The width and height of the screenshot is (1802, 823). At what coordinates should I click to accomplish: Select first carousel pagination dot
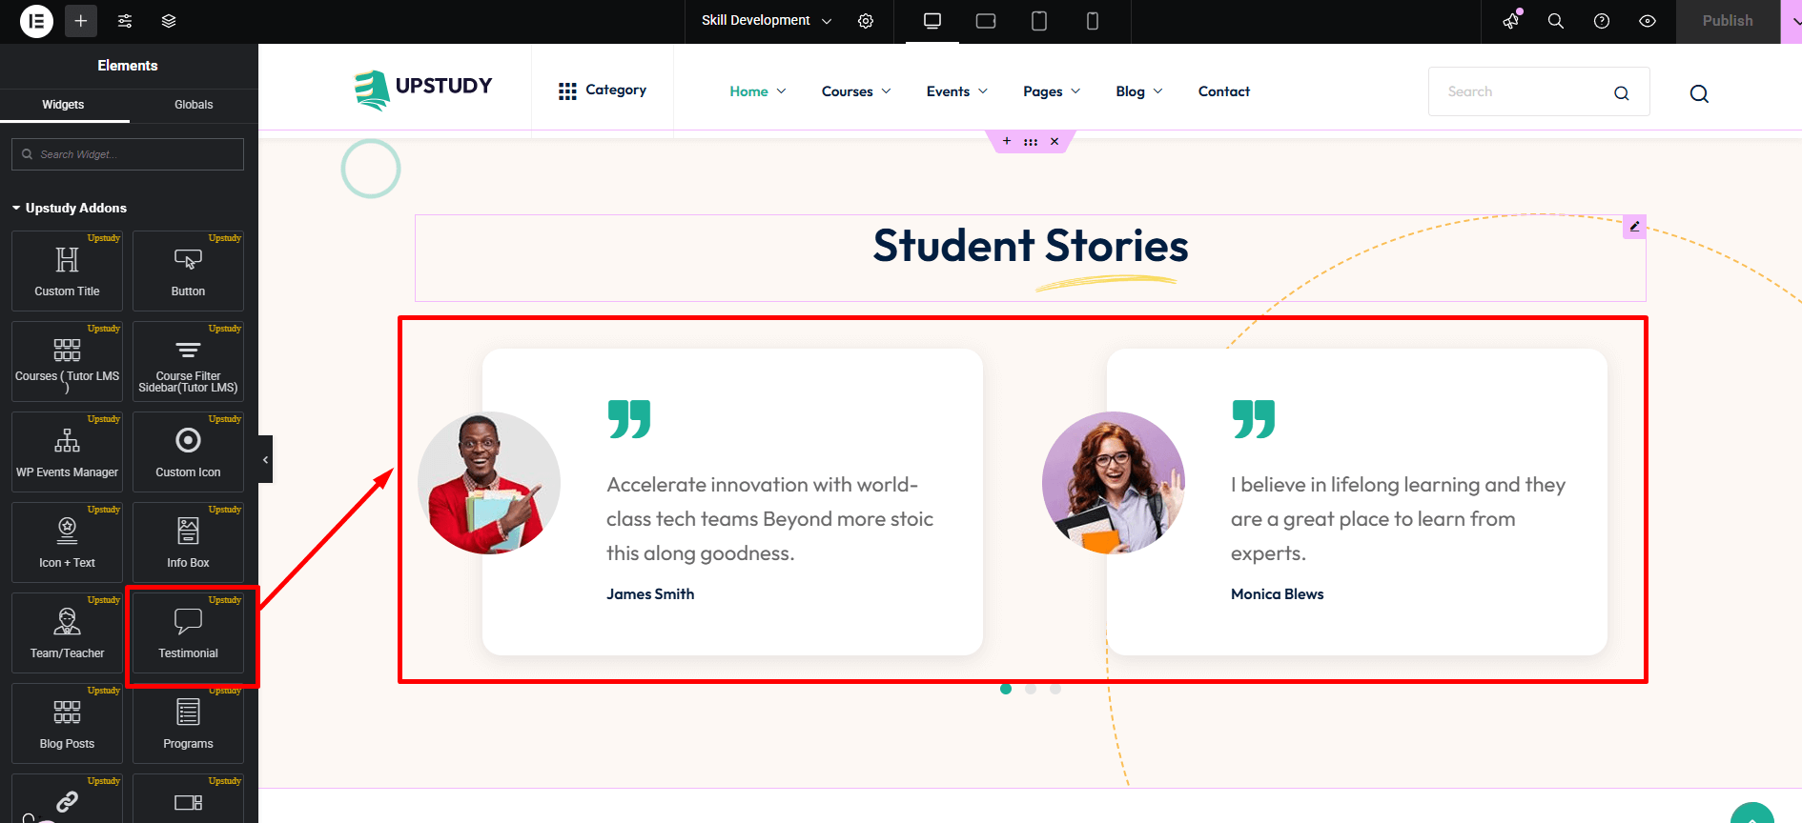[1006, 689]
